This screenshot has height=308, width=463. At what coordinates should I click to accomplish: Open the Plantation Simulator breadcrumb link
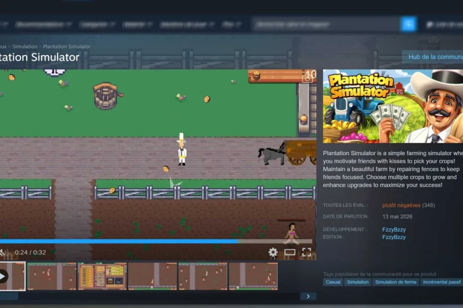pyautogui.click(x=67, y=47)
